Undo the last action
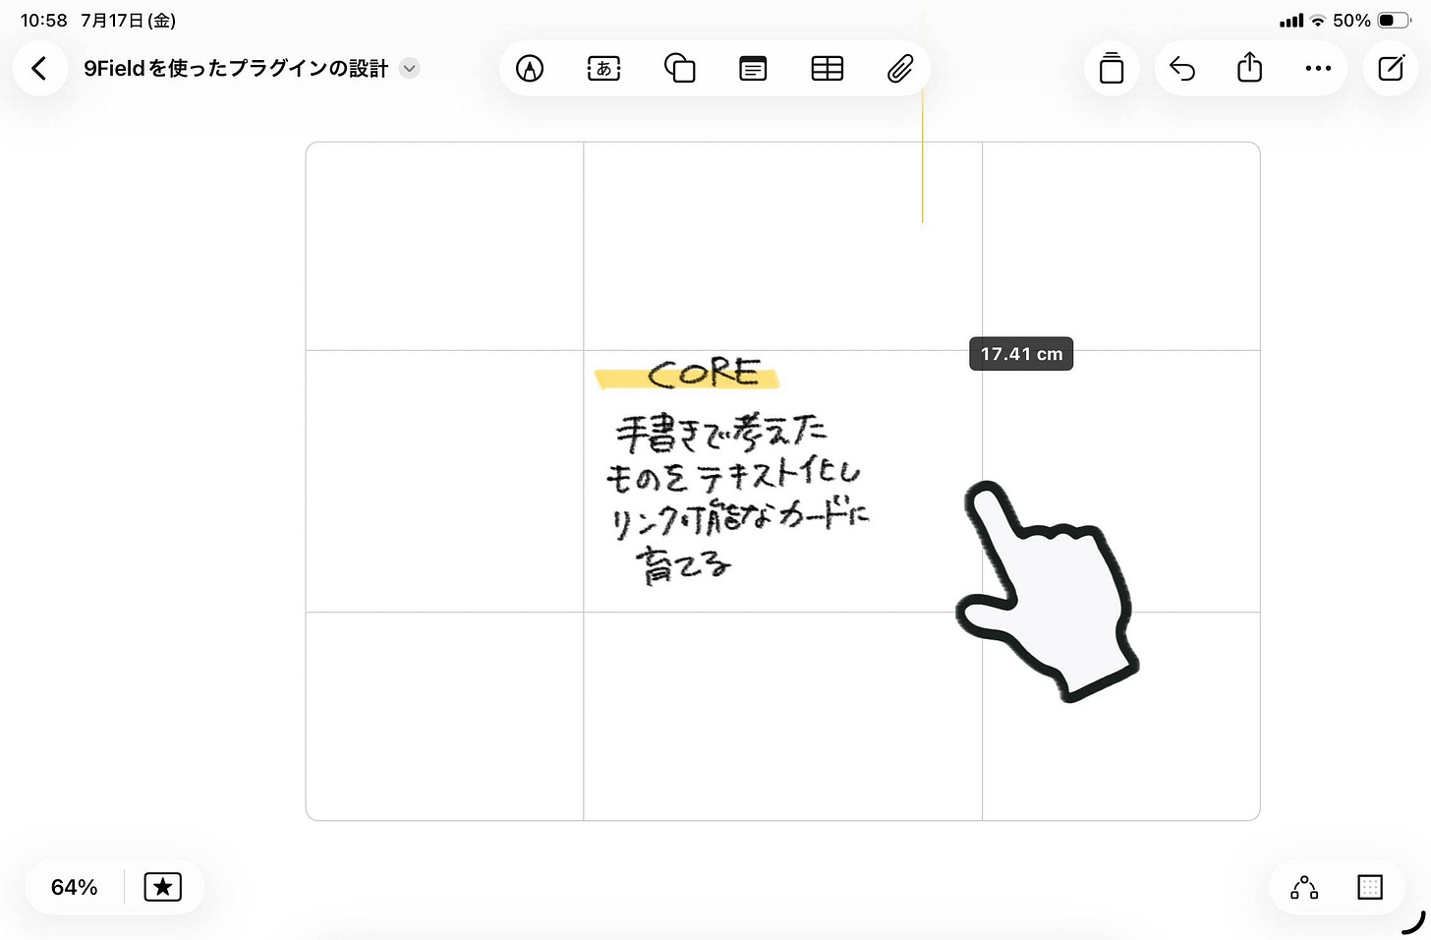This screenshot has width=1431, height=940. click(1182, 69)
